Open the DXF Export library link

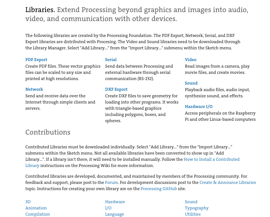[x=116, y=89]
